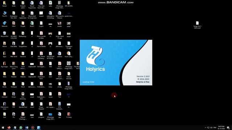Select the Zion Seminary folder
This screenshot has height=130, width=232.
pyautogui.click(x=23, y=96)
